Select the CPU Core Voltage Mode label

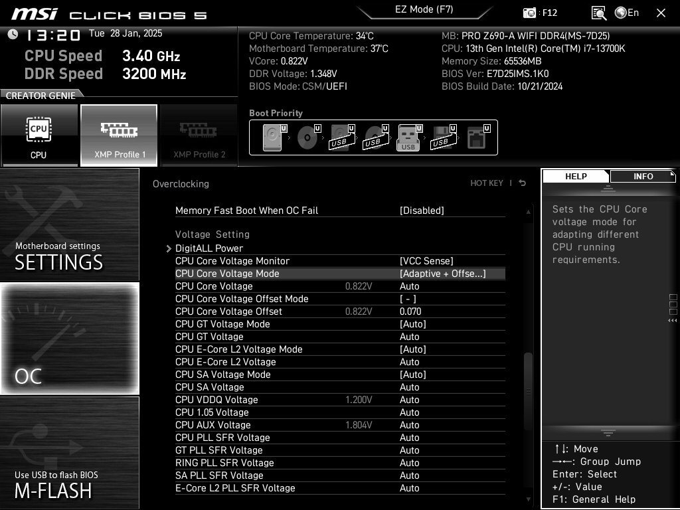[227, 274]
